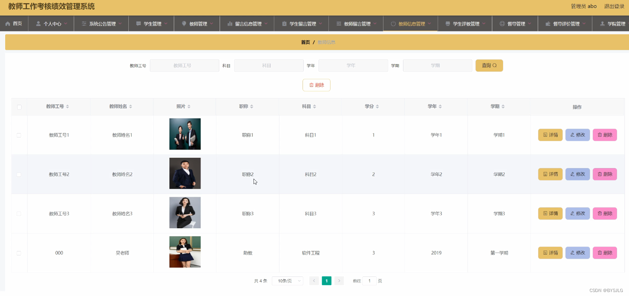Click the sliders icon of 系统公告管理
This screenshot has width=629, height=296.
coord(84,24)
